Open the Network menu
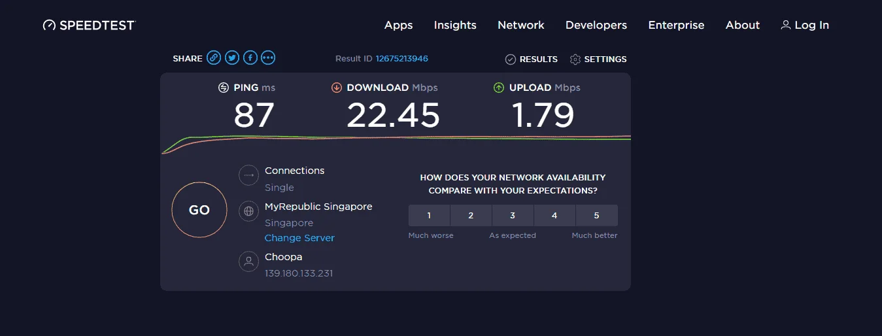 coord(521,25)
